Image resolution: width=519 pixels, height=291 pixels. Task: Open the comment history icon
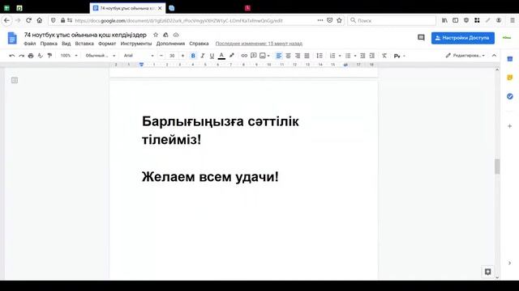click(421, 38)
